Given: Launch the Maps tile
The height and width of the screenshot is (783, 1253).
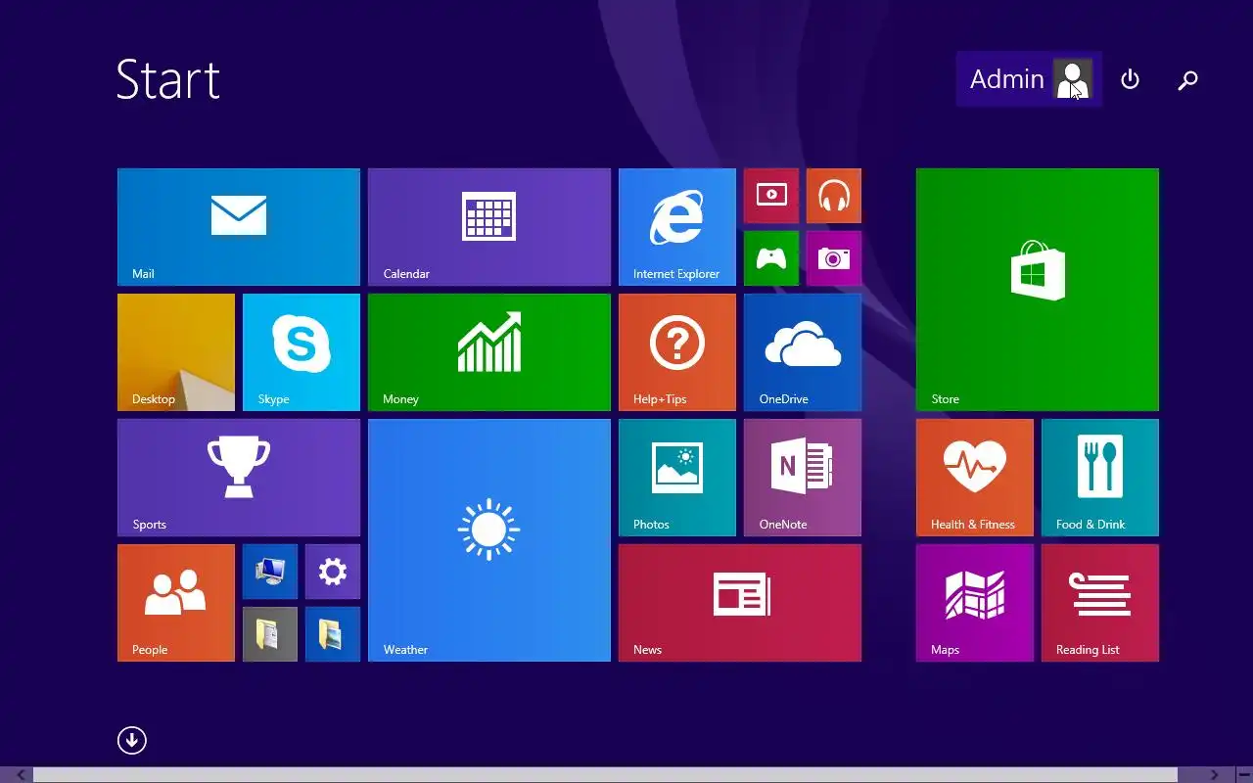Looking at the screenshot, I should [975, 603].
